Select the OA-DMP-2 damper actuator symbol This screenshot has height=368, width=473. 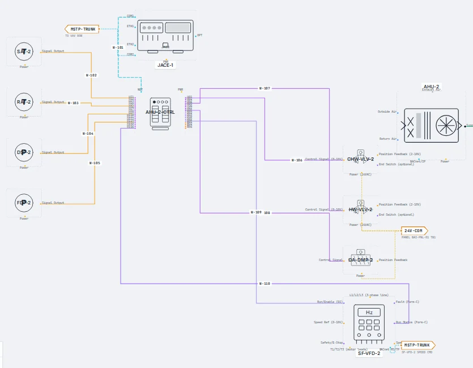[360, 259]
